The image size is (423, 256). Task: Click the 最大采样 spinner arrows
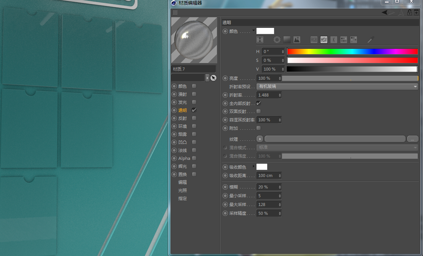coord(280,204)
